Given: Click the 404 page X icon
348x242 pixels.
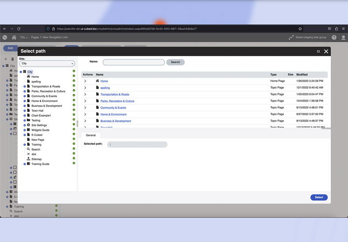Looking at the screenshot, I should point(28,154).
